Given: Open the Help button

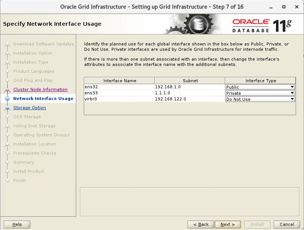Looking at the screenshot, I should pos(17,224).
